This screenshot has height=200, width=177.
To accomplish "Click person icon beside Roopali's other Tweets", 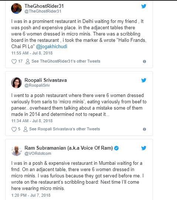I will click(x=25, y=129).
